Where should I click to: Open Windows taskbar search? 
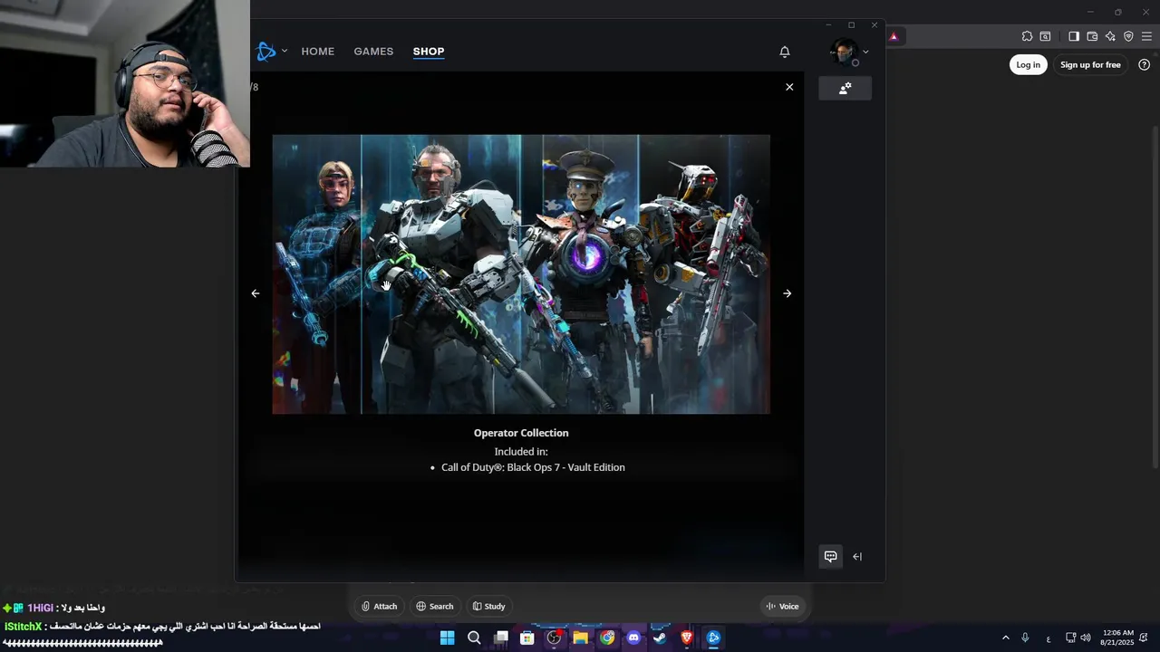click(474, 638)
